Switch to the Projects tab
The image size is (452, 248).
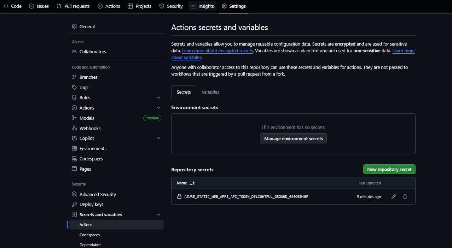139,6
